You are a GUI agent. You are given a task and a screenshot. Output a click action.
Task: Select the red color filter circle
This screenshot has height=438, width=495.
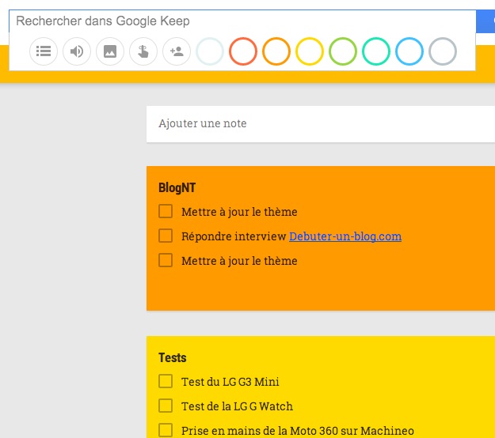click(x=243, y=52)
